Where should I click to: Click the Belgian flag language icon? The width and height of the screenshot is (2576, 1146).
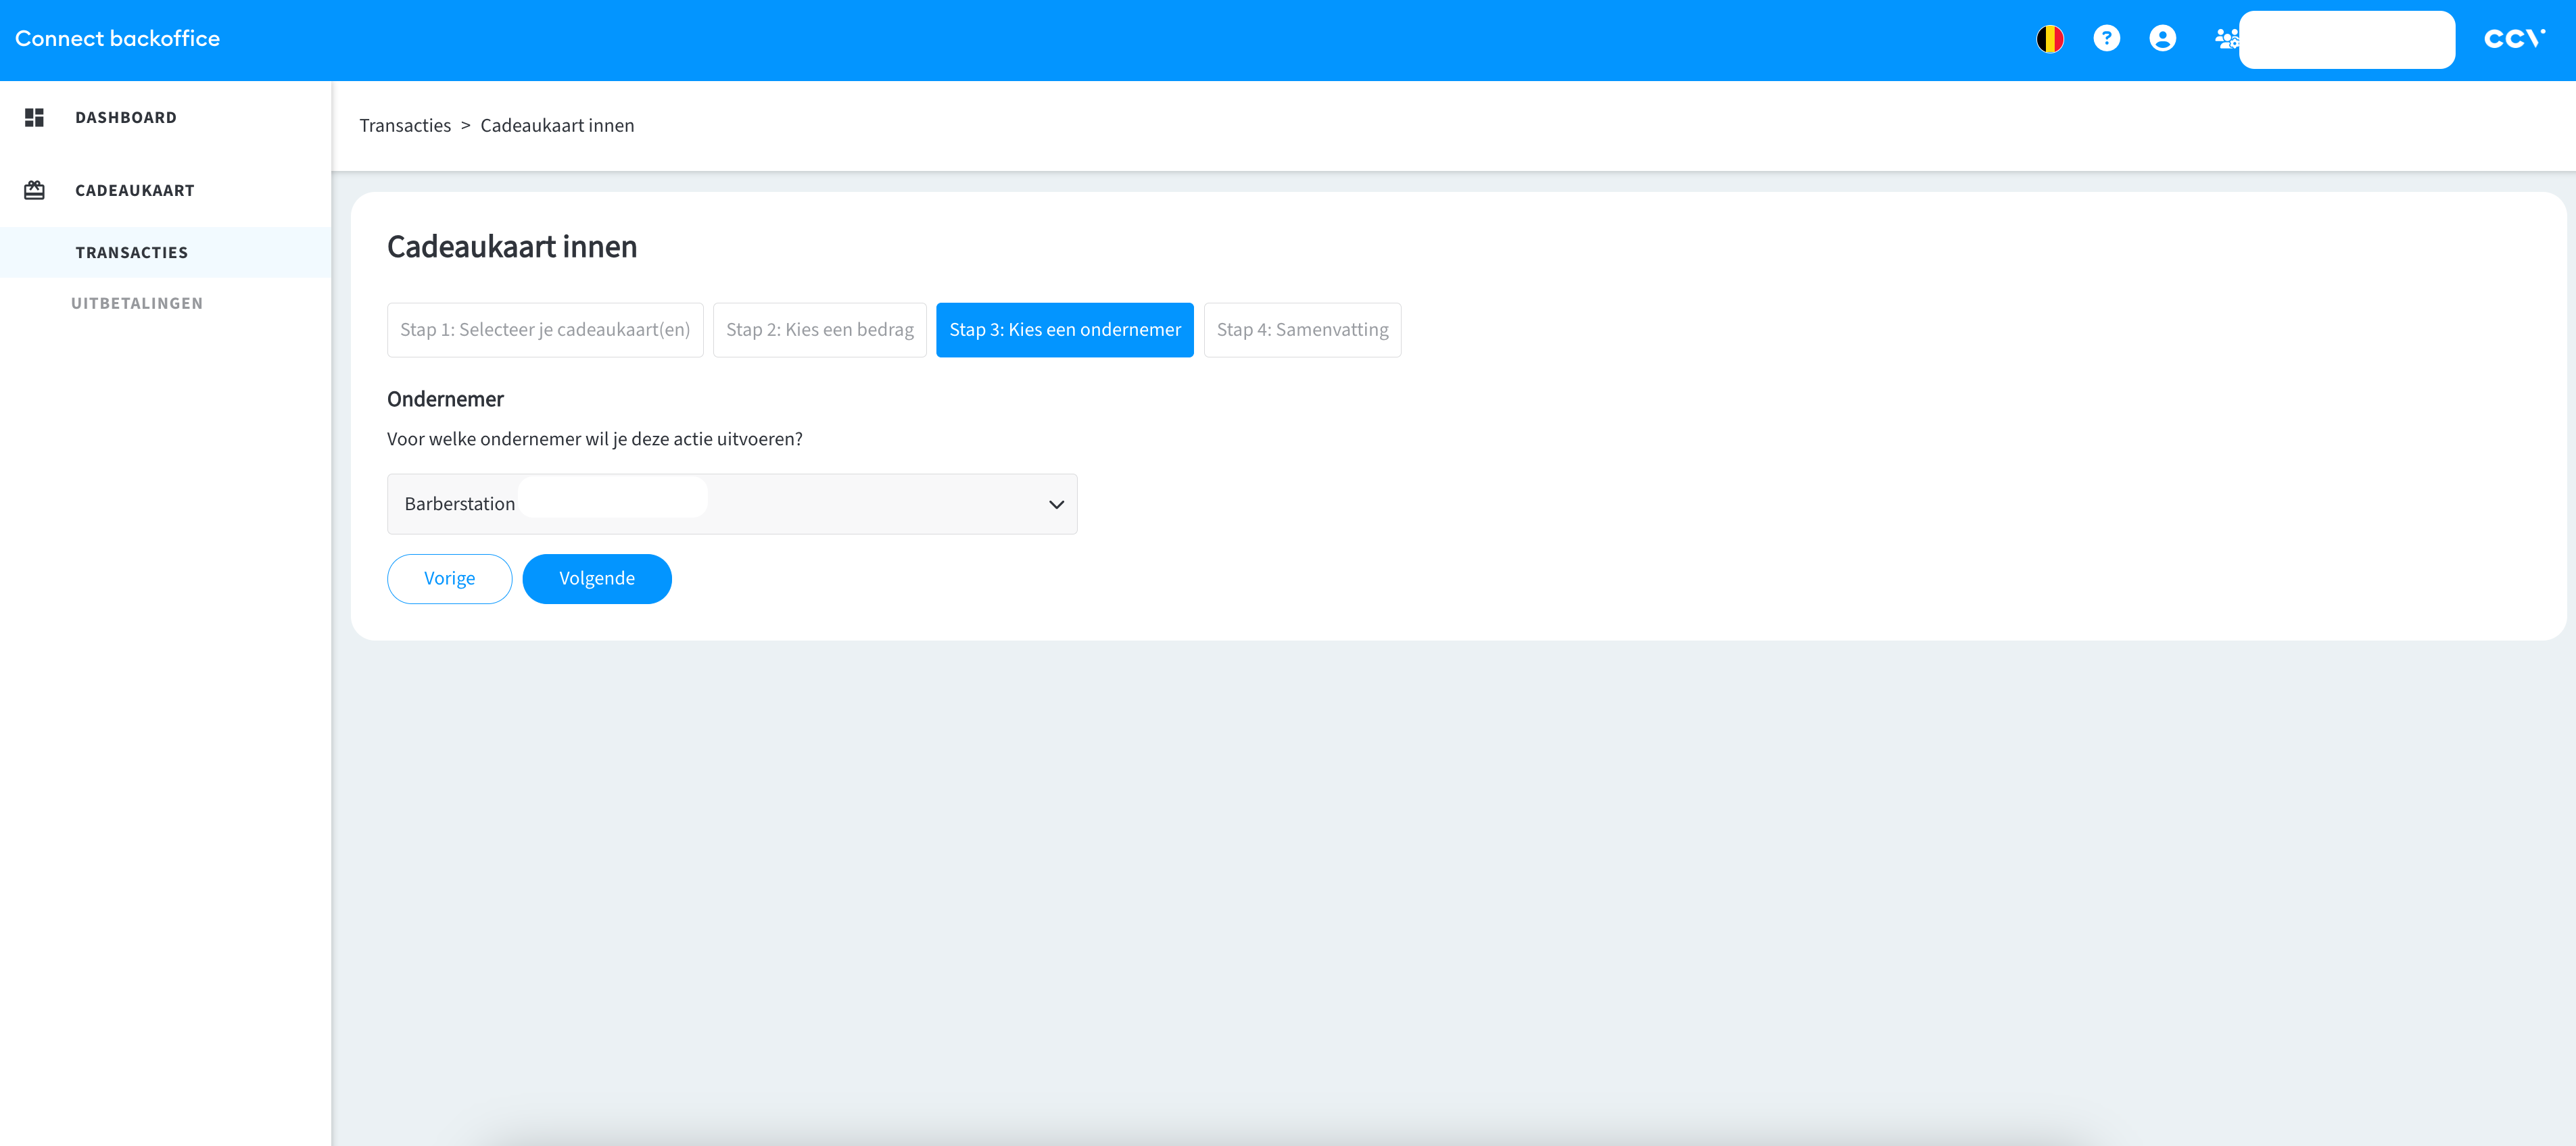click(x=2050, y=39)
